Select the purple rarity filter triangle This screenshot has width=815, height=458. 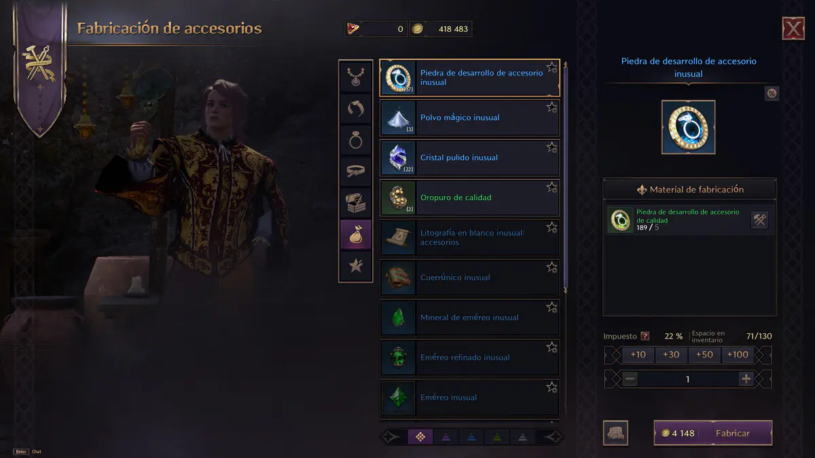pyautogui.click(x=446, y=437)
